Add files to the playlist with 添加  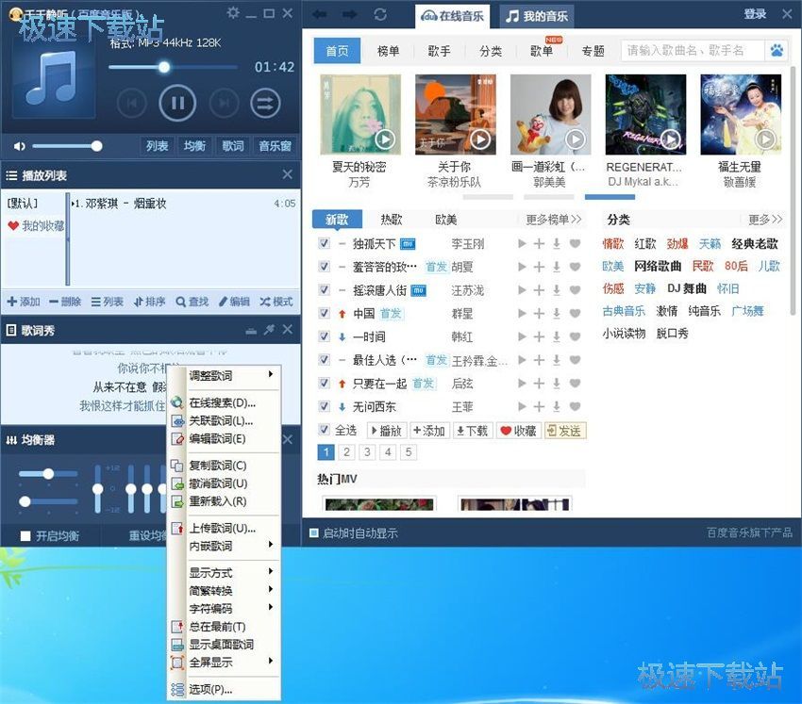[x=24, y=302]
